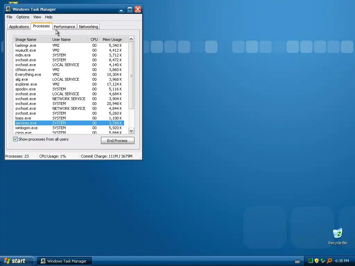Image resolution: width=355 pixels, height=266 pixels.
Task: Select the spoolsv.exe process row
Action: [x=69, y=89]
